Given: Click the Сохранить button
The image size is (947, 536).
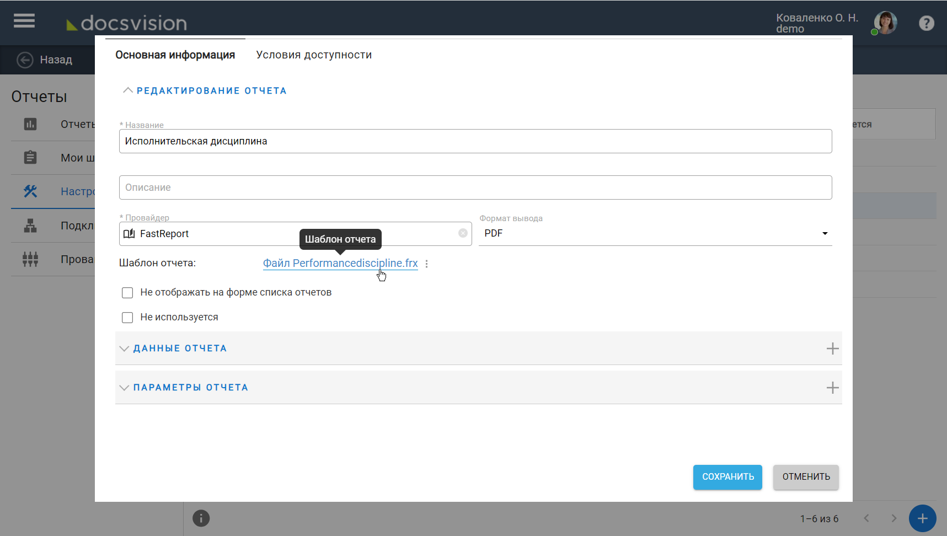Looking at the screenshot, I should pyautogui.click(x=727, y=477).
